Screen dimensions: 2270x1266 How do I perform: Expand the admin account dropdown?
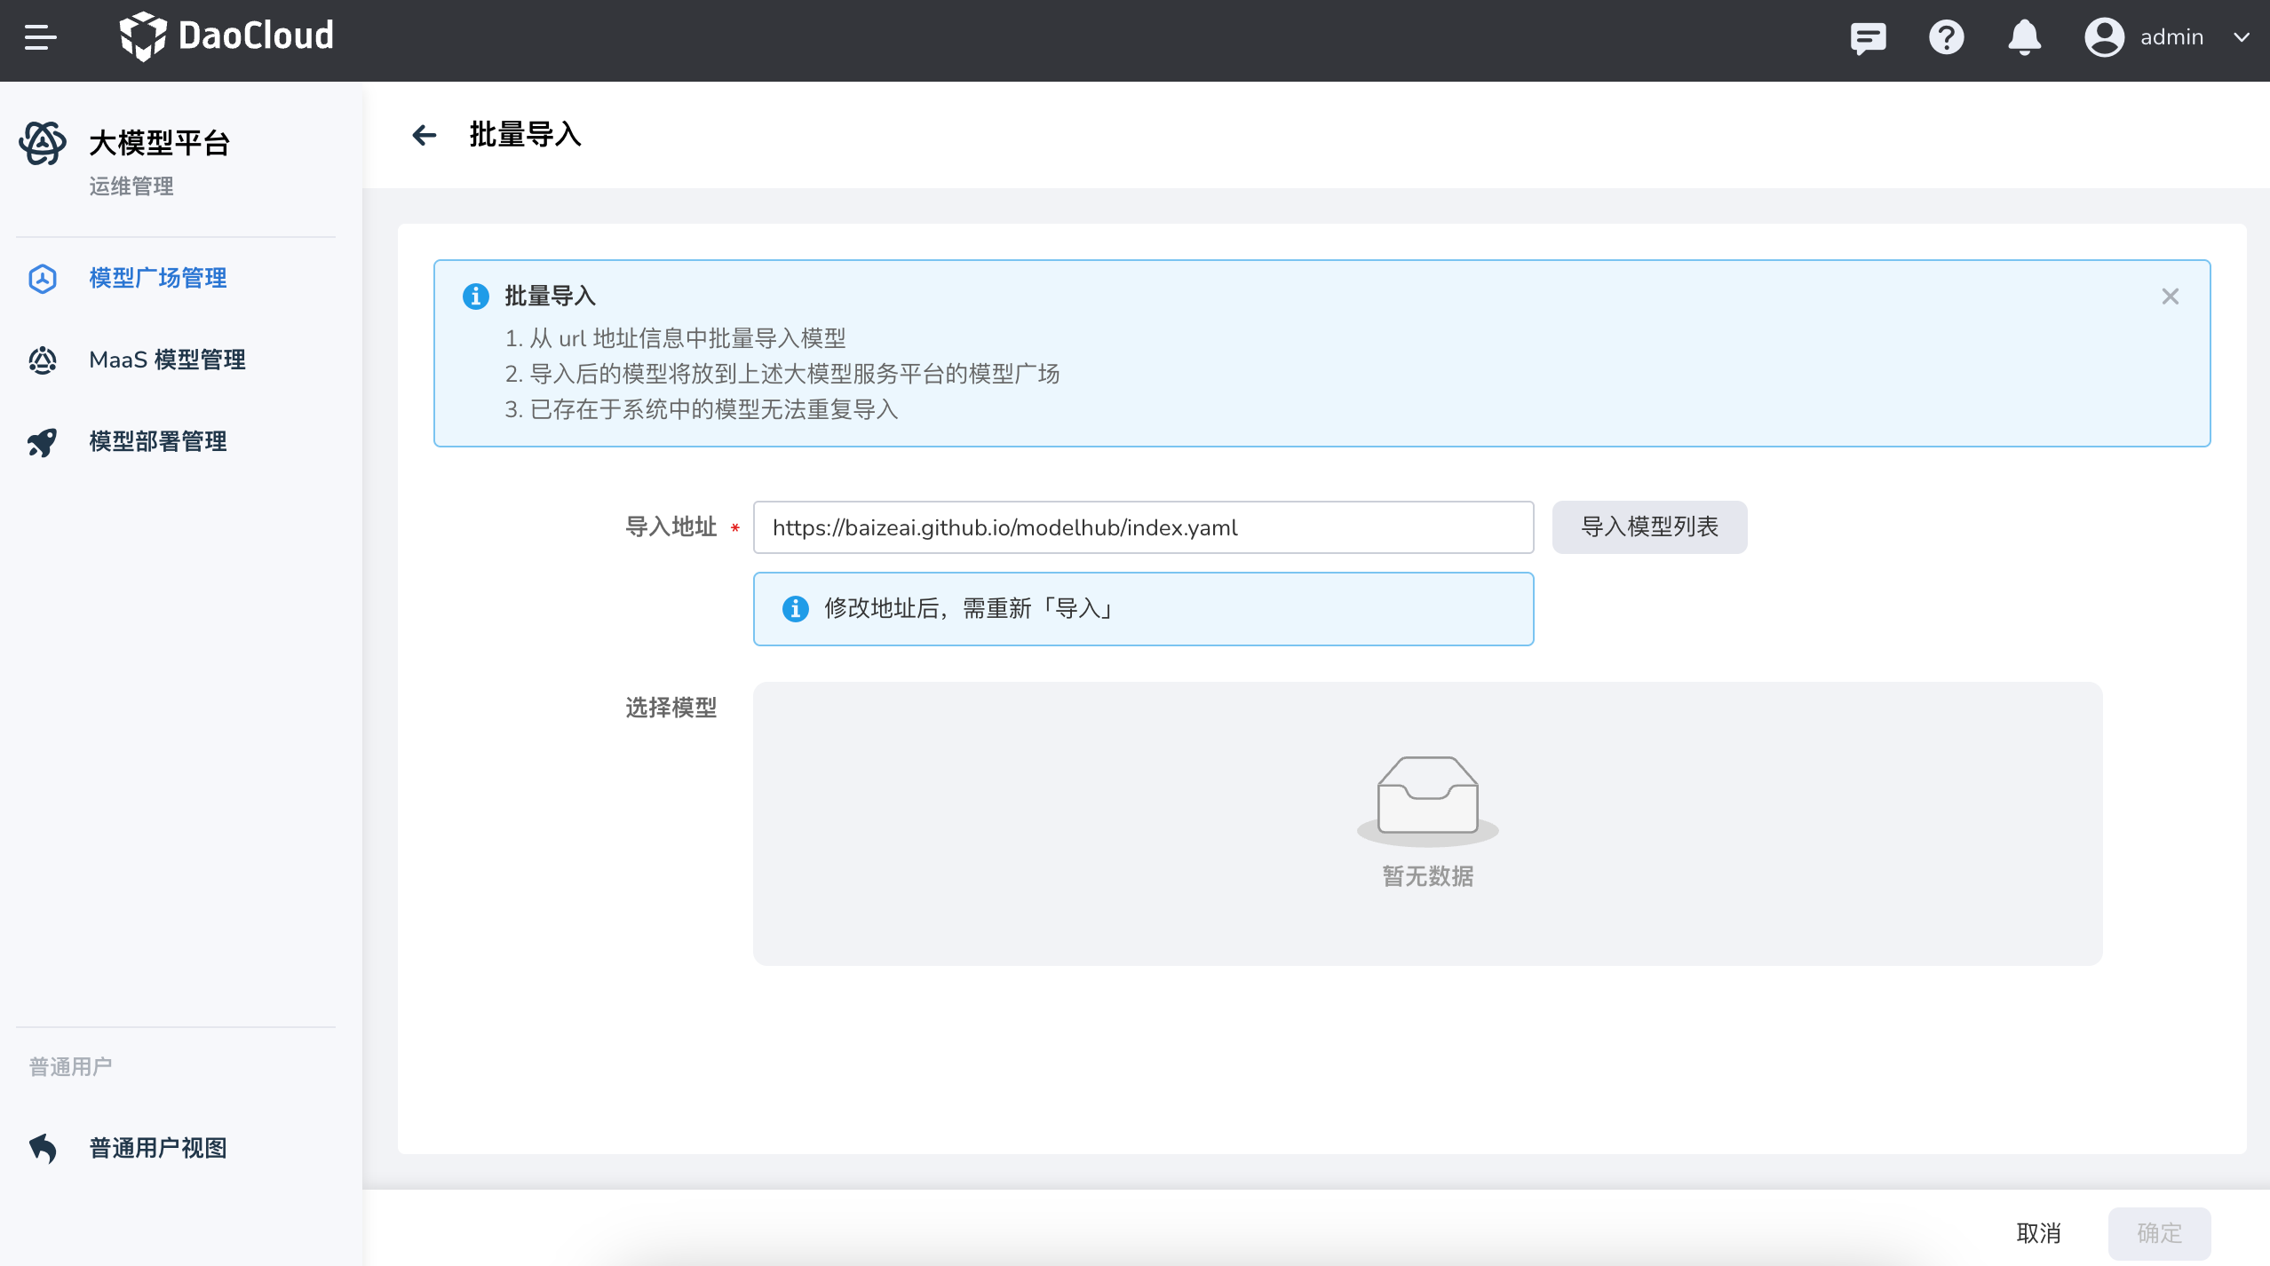[2242, 37]
